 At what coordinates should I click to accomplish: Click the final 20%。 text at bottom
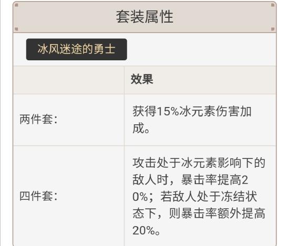coord(146,230)
